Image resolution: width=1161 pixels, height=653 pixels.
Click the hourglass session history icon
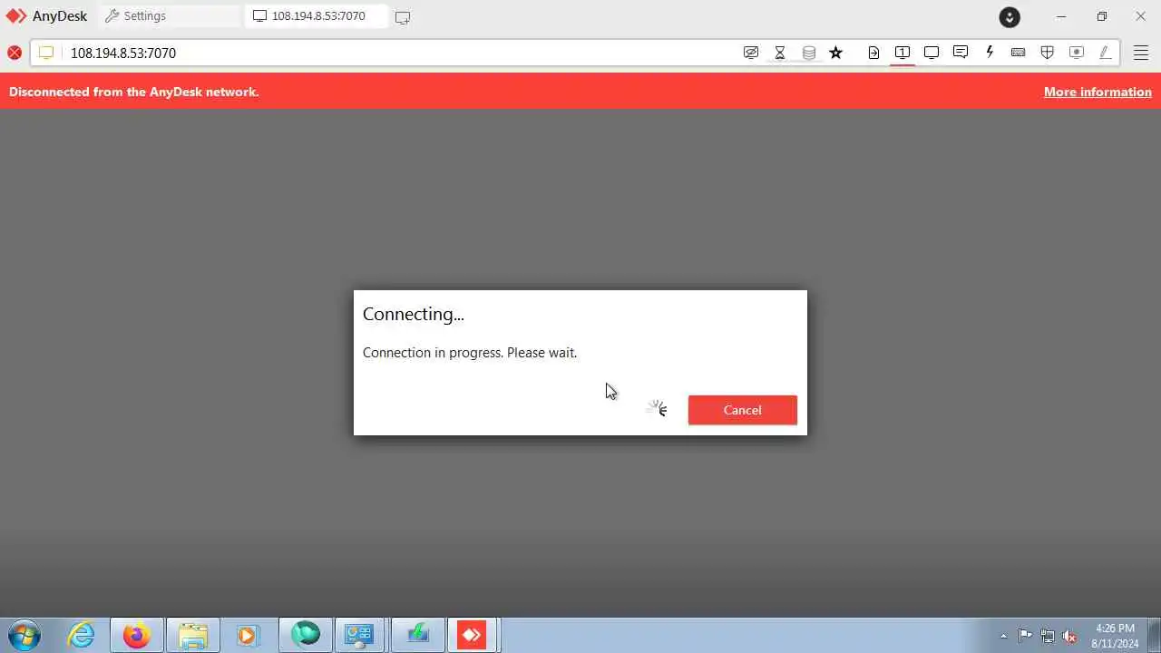pyautogui.click(x=780, y=53)
